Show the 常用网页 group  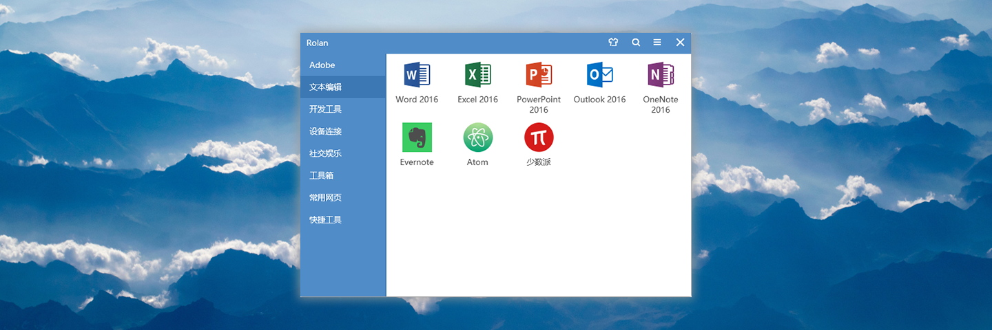[343, 197]
